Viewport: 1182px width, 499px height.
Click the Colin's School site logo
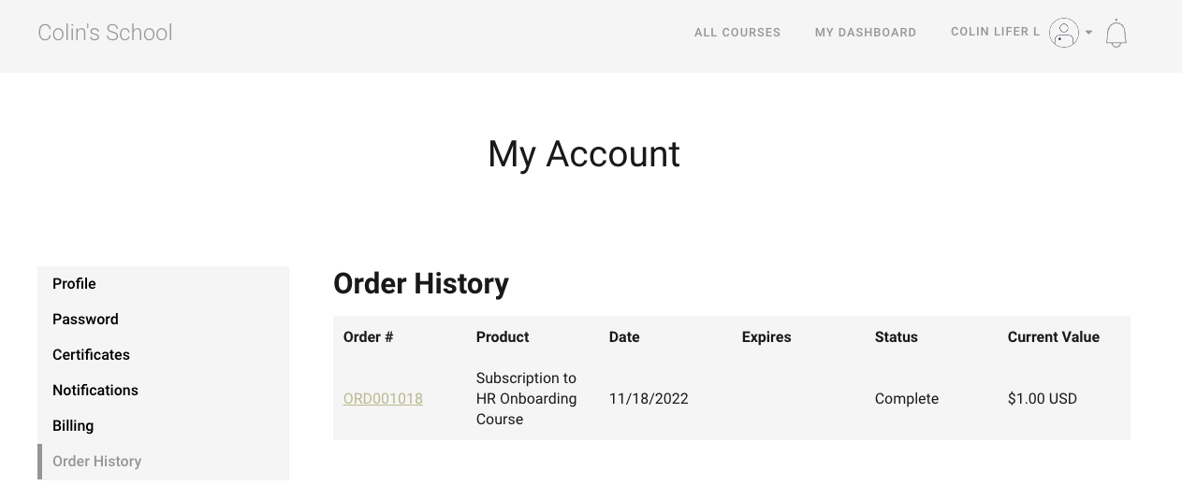(105, 33)
